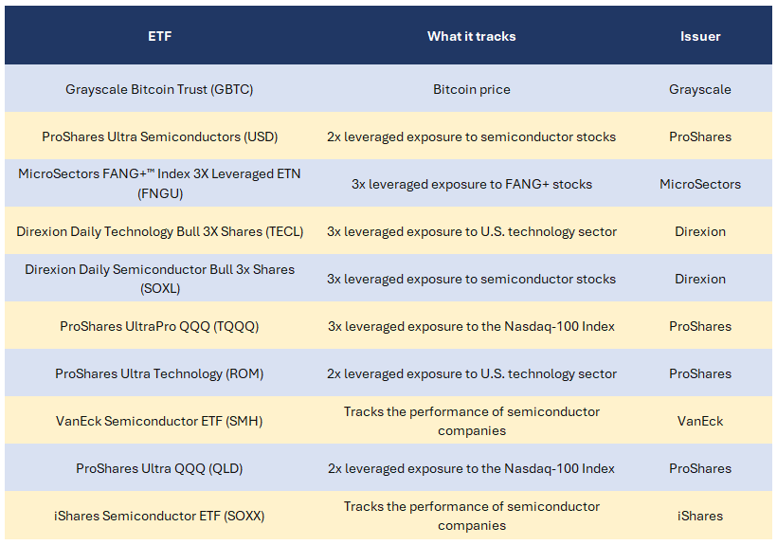The width and height of the screenshot is (777, 545).
Task: Select Direxion Daily Technology Bull 3X Shares cell
Action: point(159,231)
